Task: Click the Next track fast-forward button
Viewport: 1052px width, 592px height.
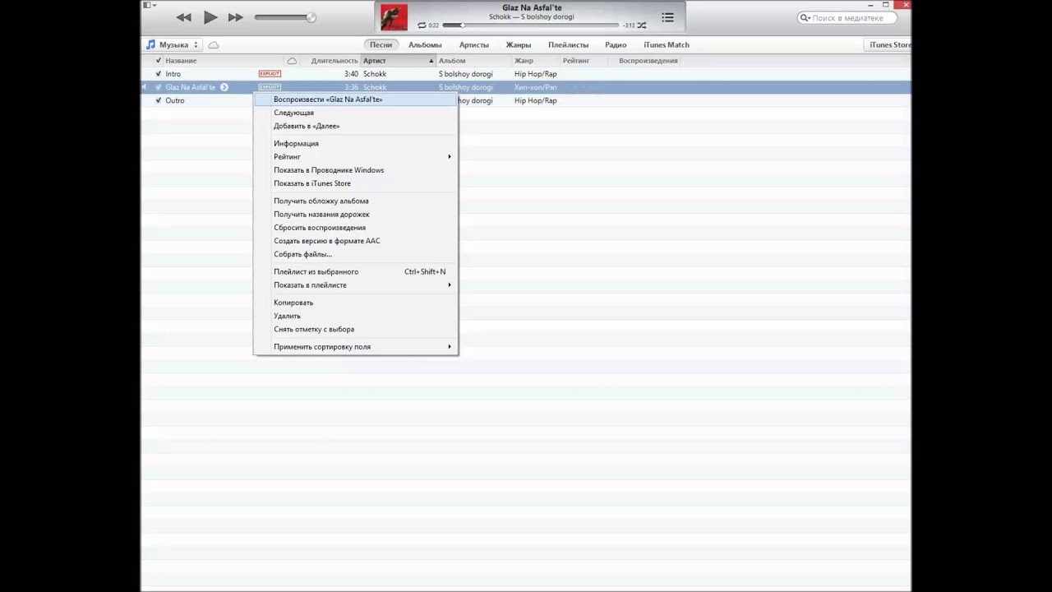Action: [x=236, y=17]
